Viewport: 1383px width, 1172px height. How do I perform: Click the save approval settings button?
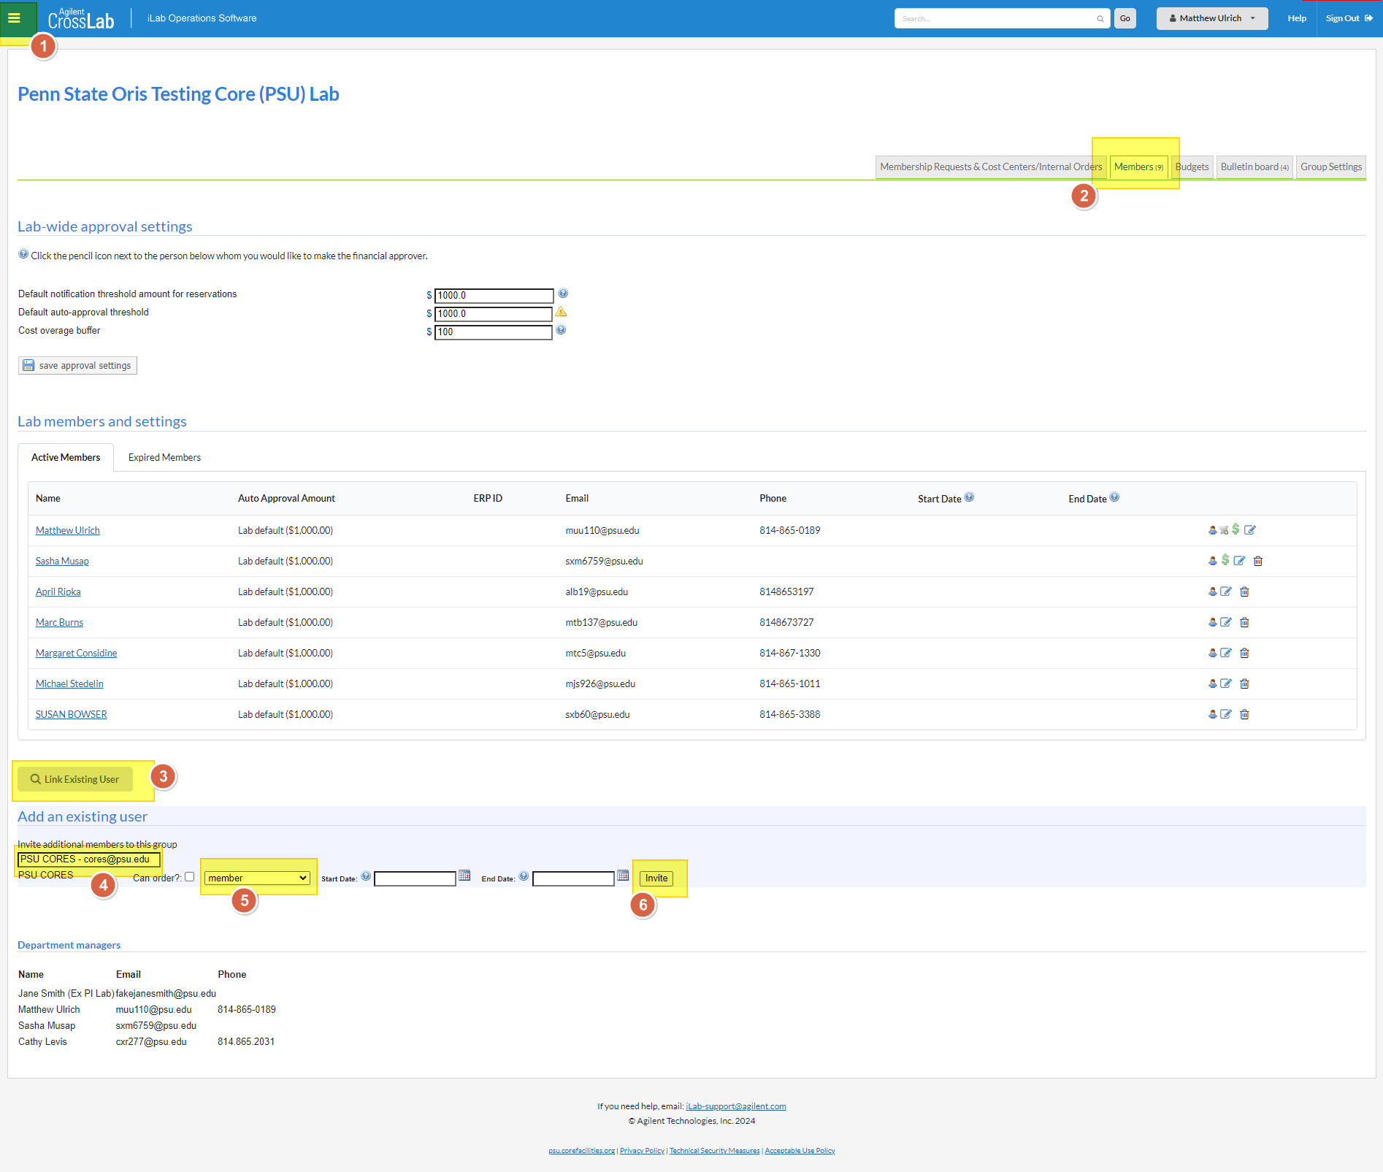click(77, 365)
